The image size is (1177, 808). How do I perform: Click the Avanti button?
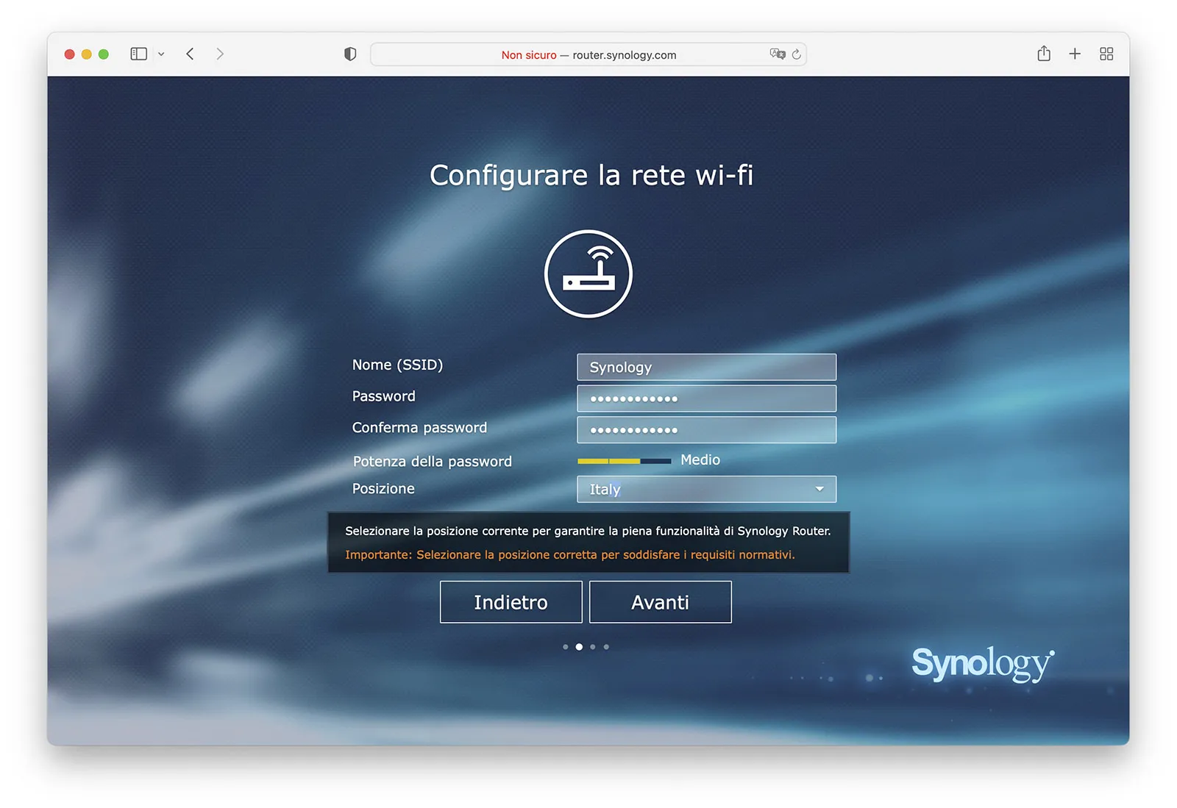point(660,601)
